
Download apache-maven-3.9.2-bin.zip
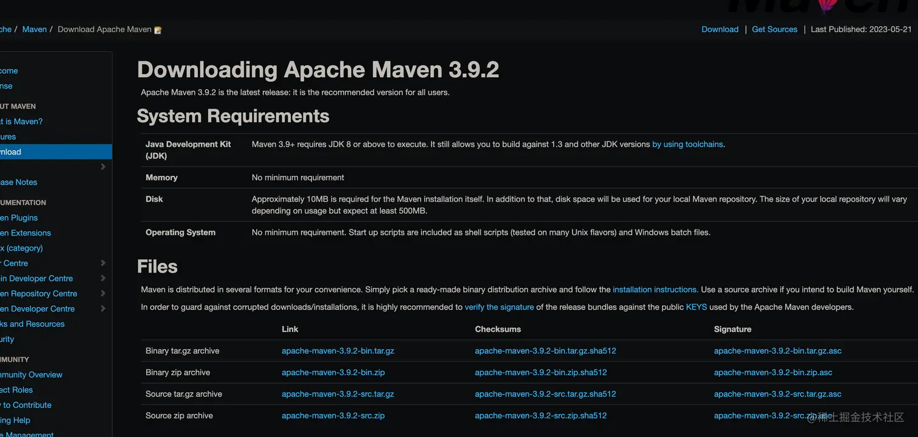point(333,373)
